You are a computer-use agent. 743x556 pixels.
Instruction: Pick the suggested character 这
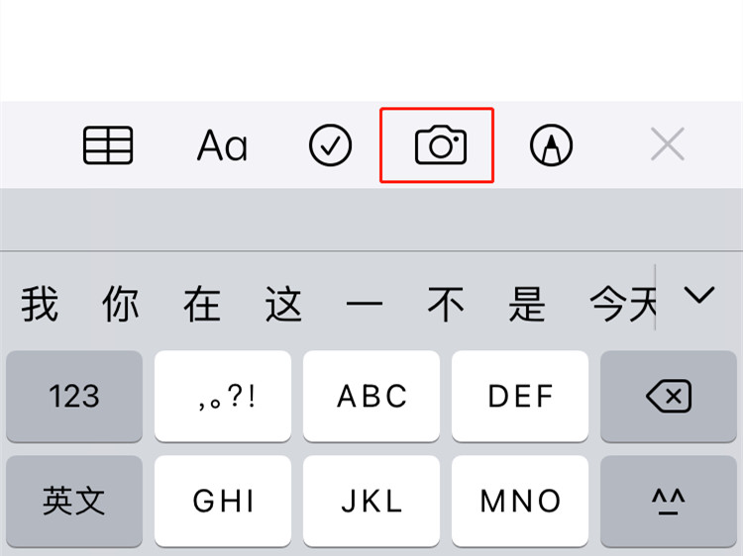pyautogui.click(x=284, y=304)
